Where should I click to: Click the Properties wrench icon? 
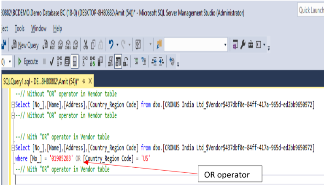pyautogui.click(x=243, y=44)
